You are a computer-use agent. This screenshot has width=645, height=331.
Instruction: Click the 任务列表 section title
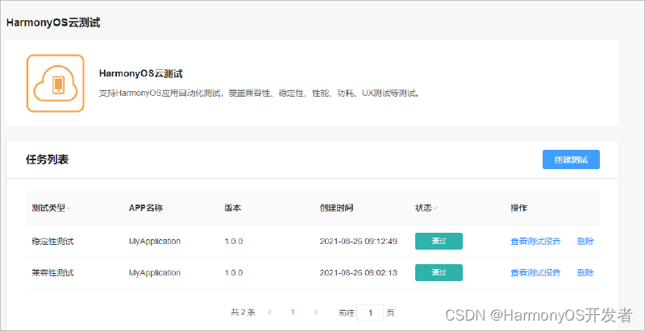[48, 159]
